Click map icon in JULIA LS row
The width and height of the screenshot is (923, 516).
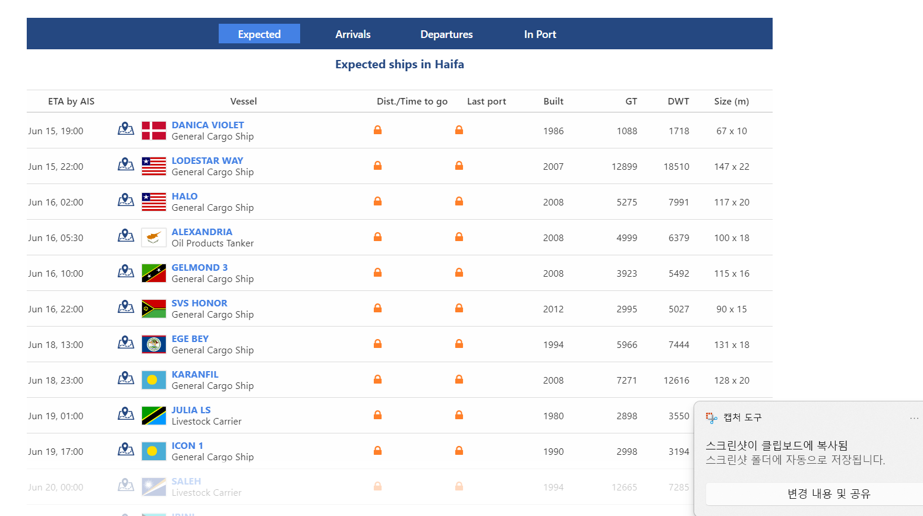point(125,414)
